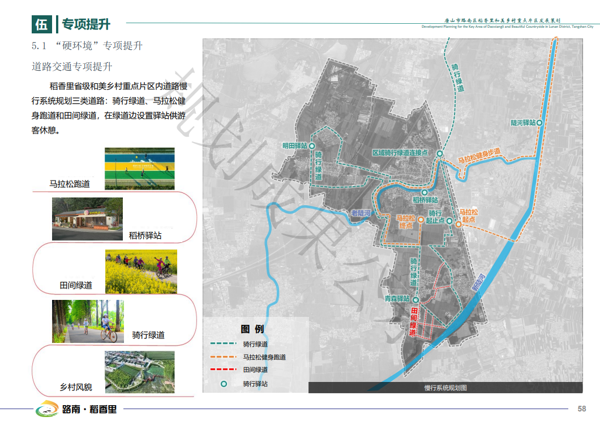Click the green dashed line legend sample
600x421 pixels.
(x=223, y=343)
